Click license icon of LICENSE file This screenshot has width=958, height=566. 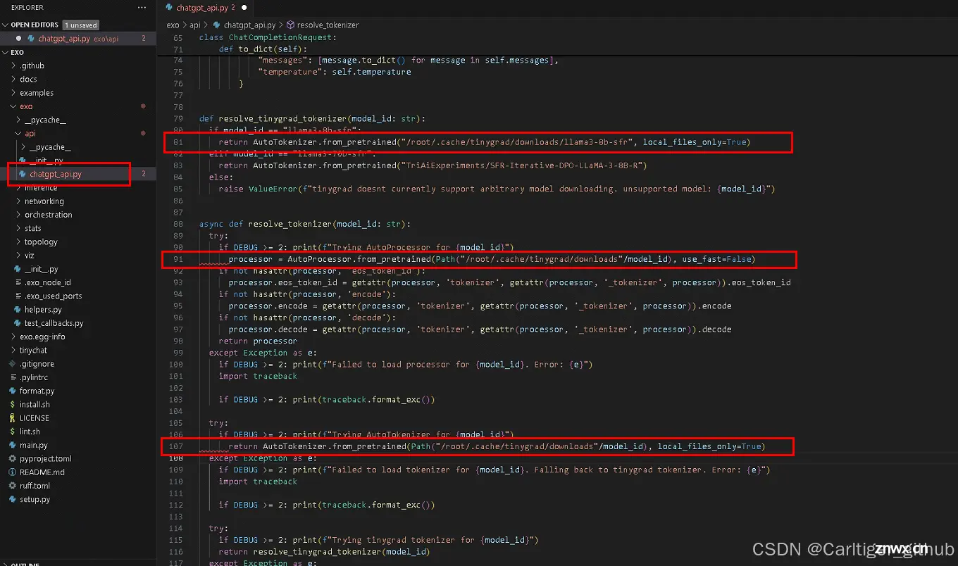(13, 417)
